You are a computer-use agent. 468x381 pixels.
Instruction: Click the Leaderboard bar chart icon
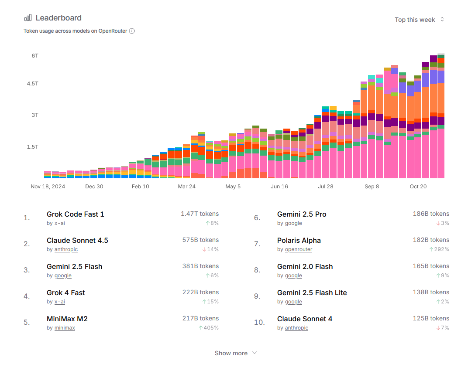coord(28,18)
